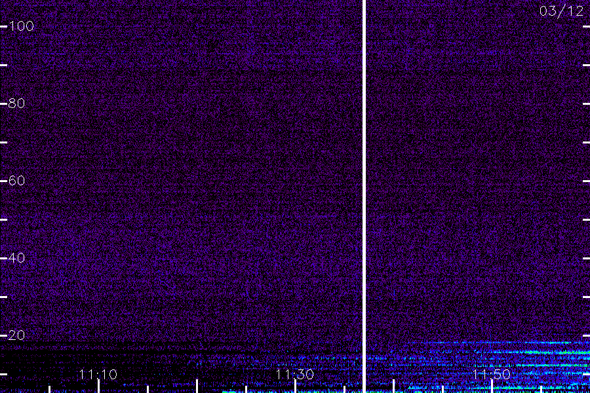Click the 11:30 time label
The height and width of the screenshot is (393, 590).
tap(294, 374)
